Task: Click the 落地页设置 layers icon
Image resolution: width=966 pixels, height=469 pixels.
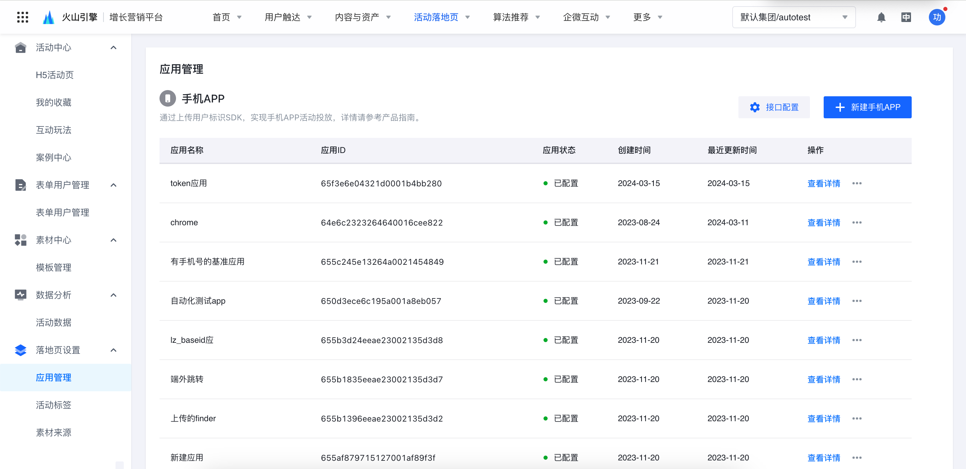Action: pos(21,350)
